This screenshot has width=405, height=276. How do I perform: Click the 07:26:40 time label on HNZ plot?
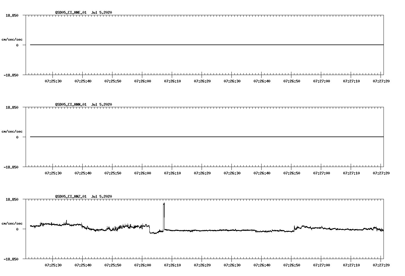(262, 265)
